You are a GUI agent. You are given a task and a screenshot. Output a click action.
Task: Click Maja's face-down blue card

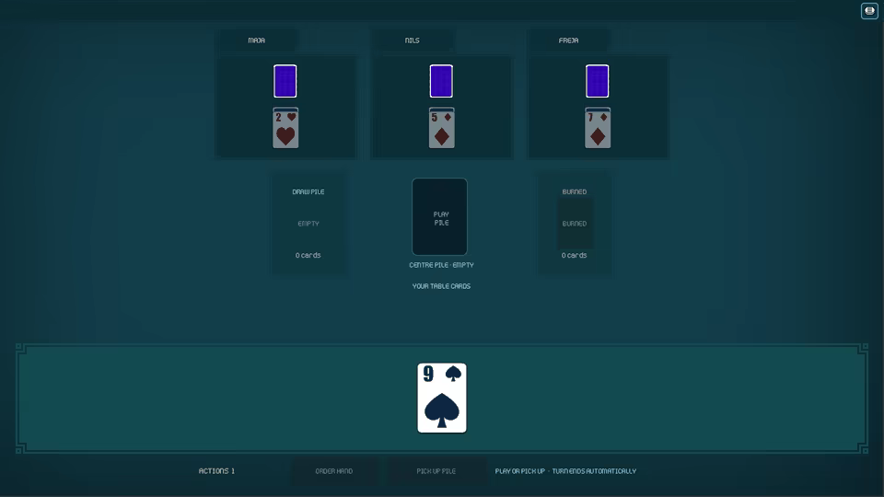pyautogui.click(x=285, y=81)
